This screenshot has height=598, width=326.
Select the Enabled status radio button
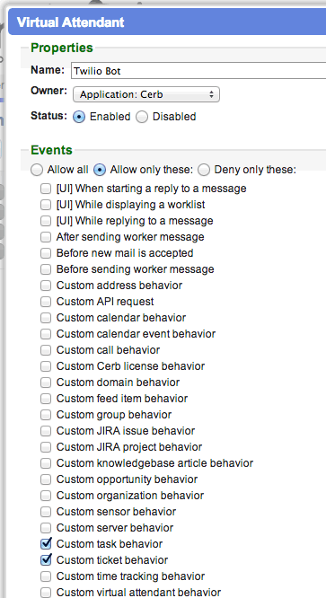[79, 117]
